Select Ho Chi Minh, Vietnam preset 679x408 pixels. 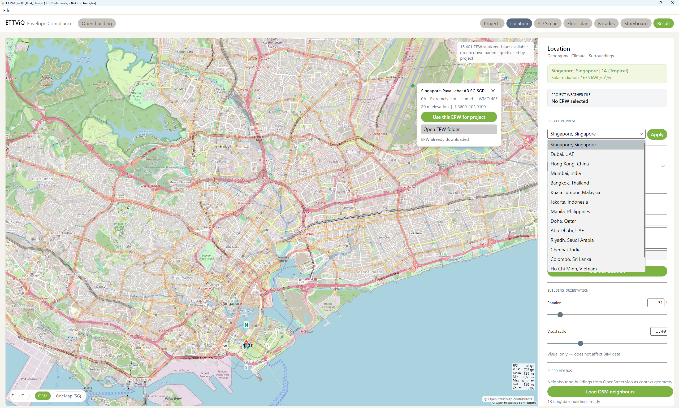click(x=596, y=268)
